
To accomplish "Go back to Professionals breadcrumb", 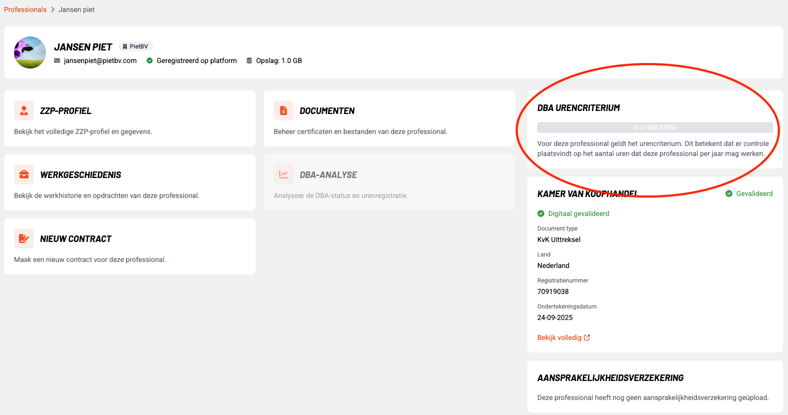I will pos(25,9).
